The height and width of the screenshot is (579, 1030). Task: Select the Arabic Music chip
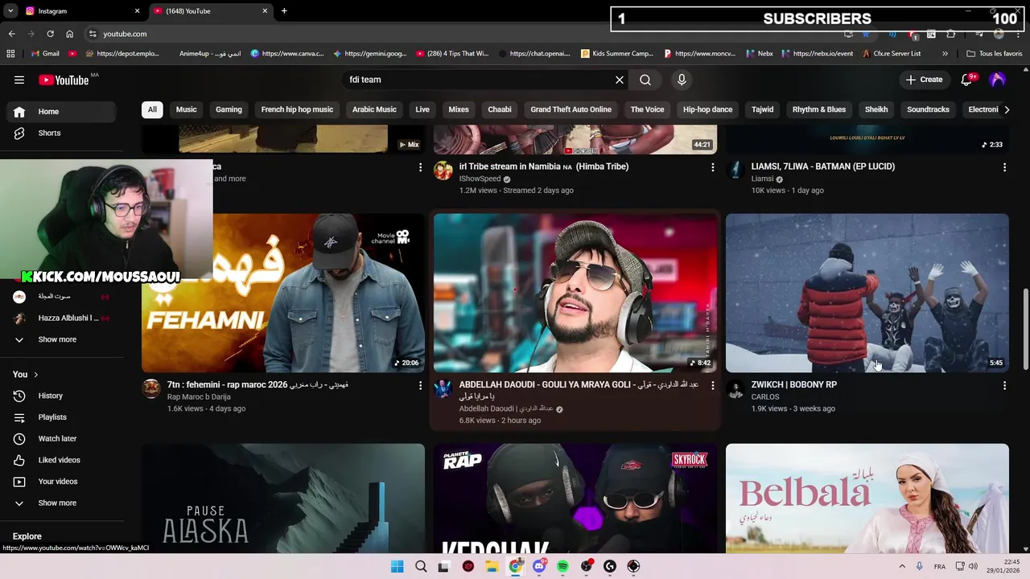[374, 109]
